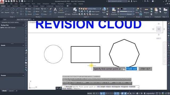Image resolution: width=170 pixels, height=95 pixels.
Task: Toggle ortho mode in status bar
Action: [x=104, y=93]
